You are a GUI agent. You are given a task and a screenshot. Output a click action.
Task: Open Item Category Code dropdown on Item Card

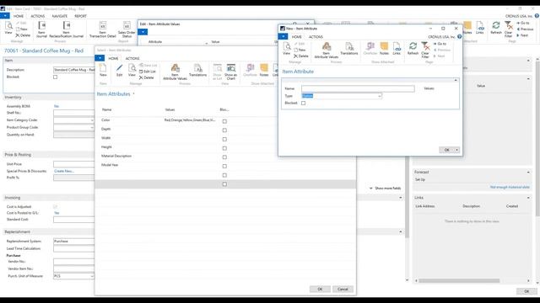tap(92, 120)
